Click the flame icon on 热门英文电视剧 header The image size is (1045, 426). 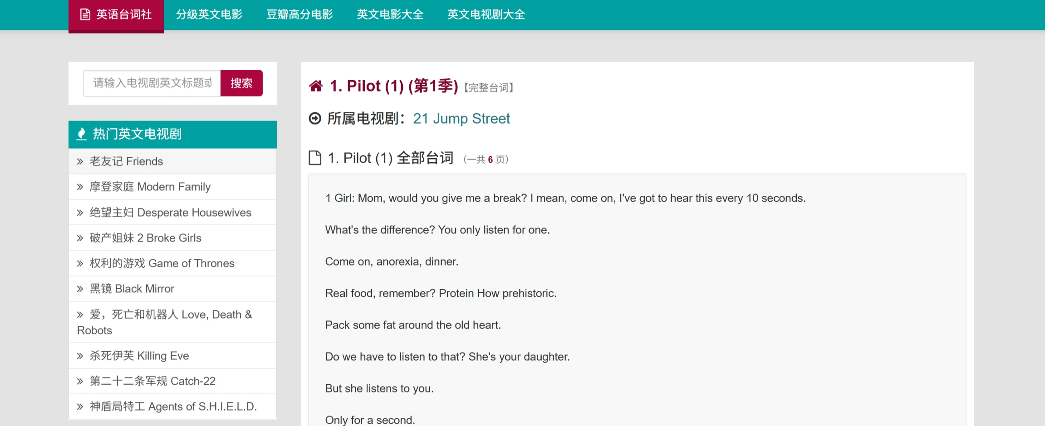click(x=82, y=134)
